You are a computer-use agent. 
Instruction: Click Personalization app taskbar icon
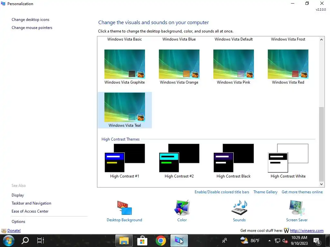pos(179,241)
